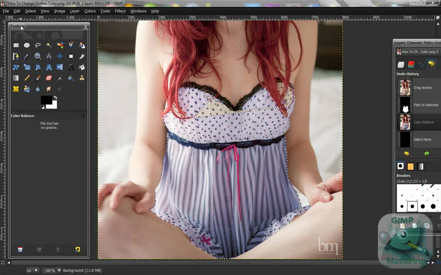Select the Bucket Fill tool
Screen dimensions: 441x275
point(82,67)
